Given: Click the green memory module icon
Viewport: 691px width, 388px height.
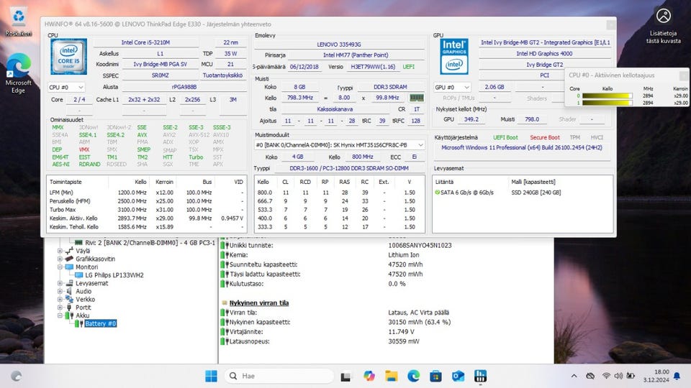Looking at the screenshot, I should click(x=78, y=243).
